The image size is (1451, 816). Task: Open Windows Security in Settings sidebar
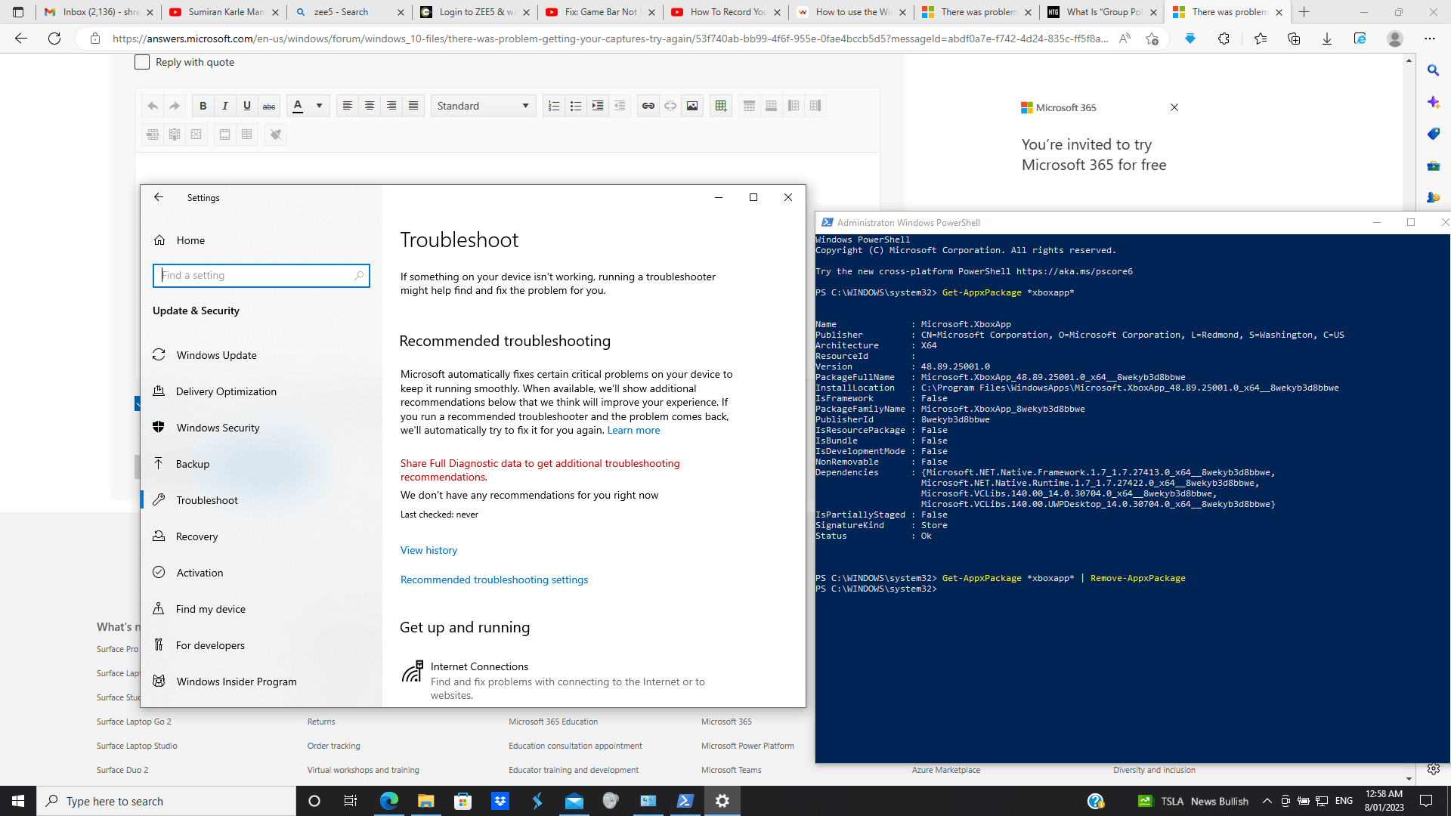click(x=218, y=428)
